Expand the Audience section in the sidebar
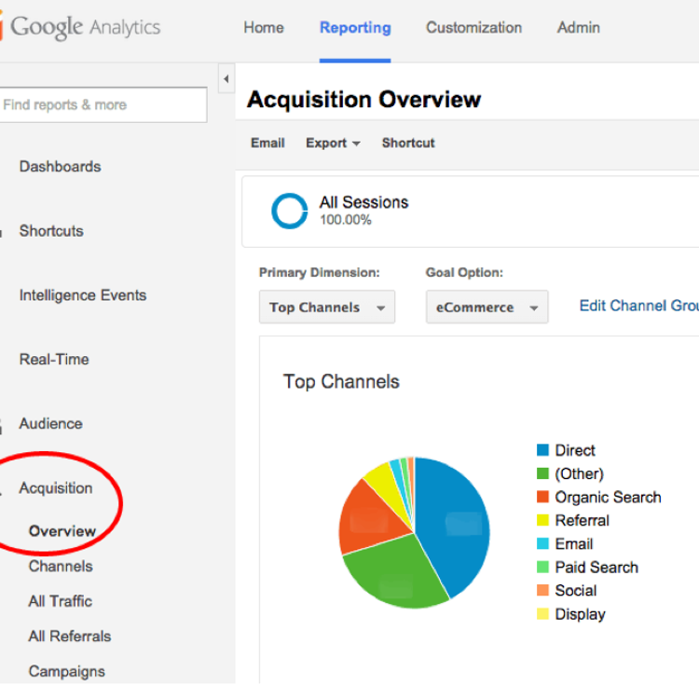The image size is (699, 699). coord(50,423)
